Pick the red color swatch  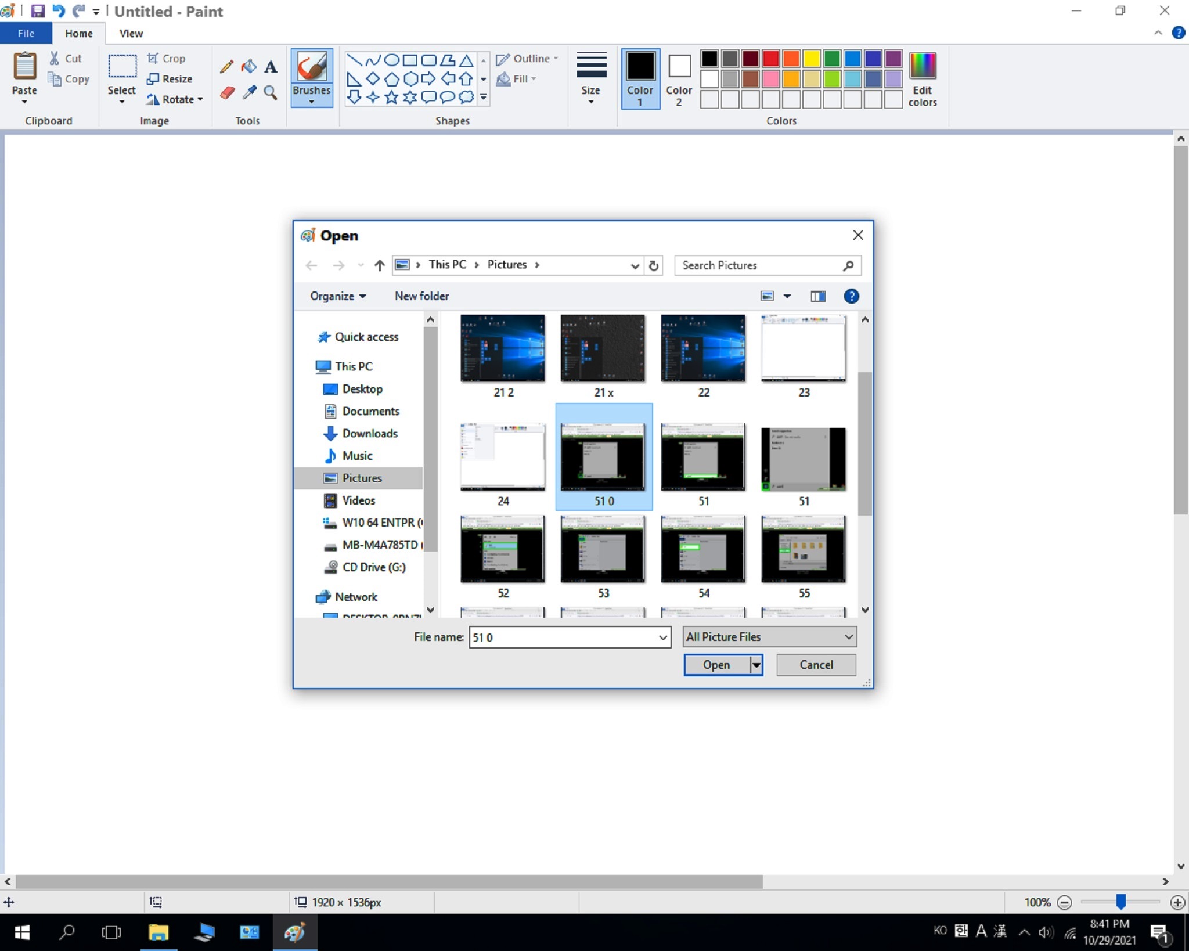point(770,59)
